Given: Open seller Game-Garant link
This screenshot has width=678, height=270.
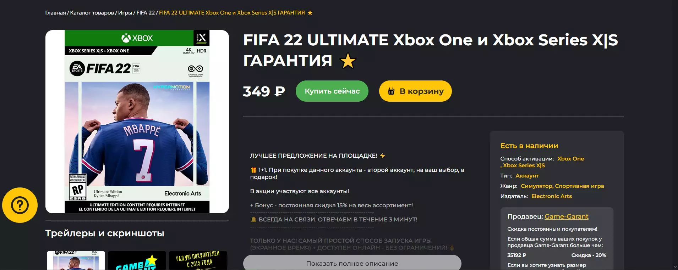Looking at the screenshot, I should point(566,216).
